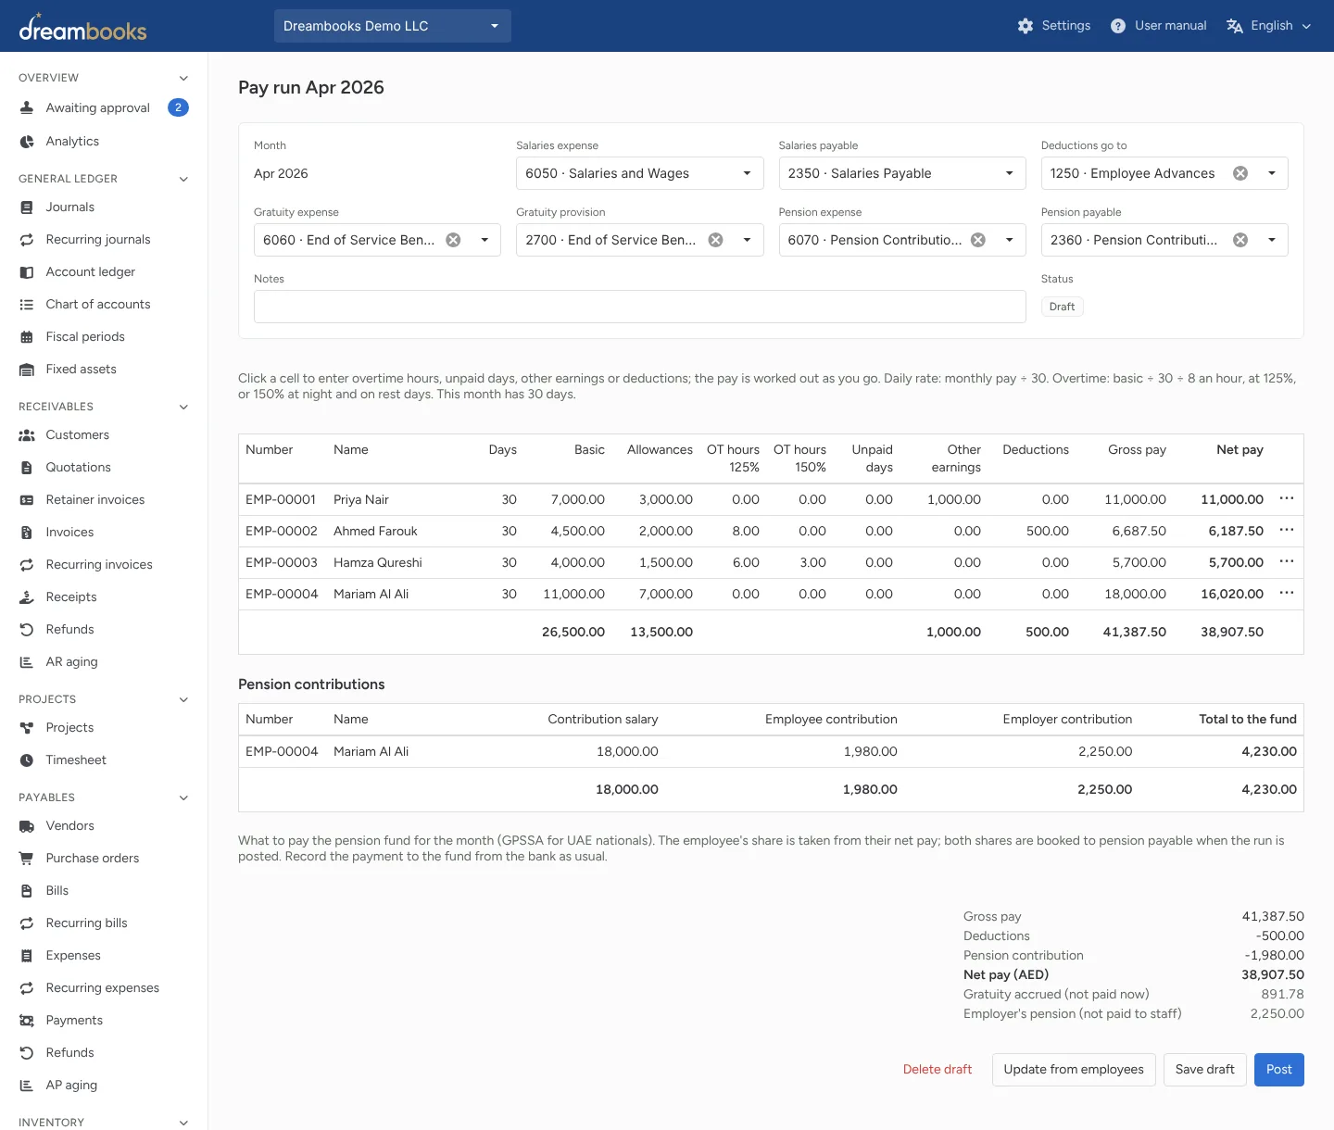Open Recurring bills
1334x1130 pixels.
pos(104,923)
